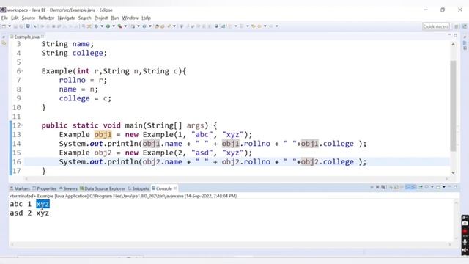Minimize the editor area

click(x=449, y=35)
